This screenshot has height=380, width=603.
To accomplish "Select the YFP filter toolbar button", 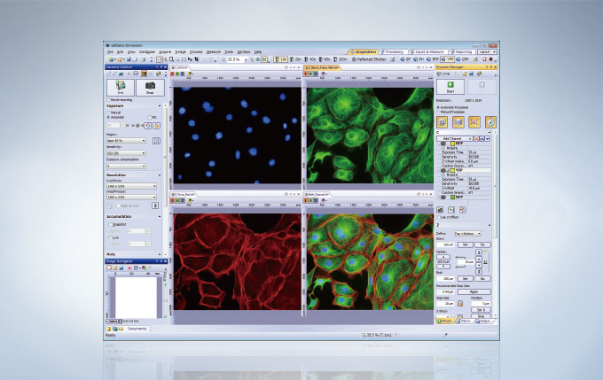I will (x=453, y=59).
